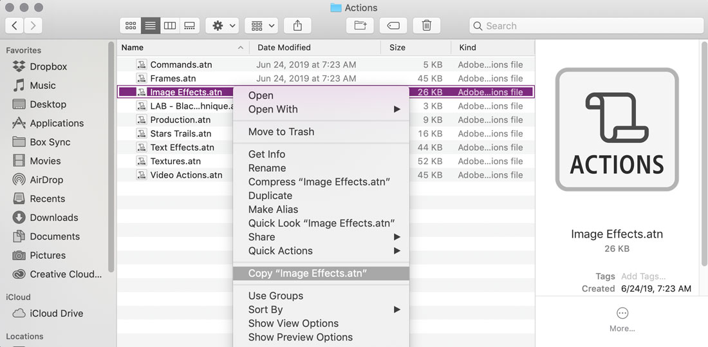Switch to icon view
This screenshot has height=347, width=708.
pyautogui.click(x=131, y=26)
